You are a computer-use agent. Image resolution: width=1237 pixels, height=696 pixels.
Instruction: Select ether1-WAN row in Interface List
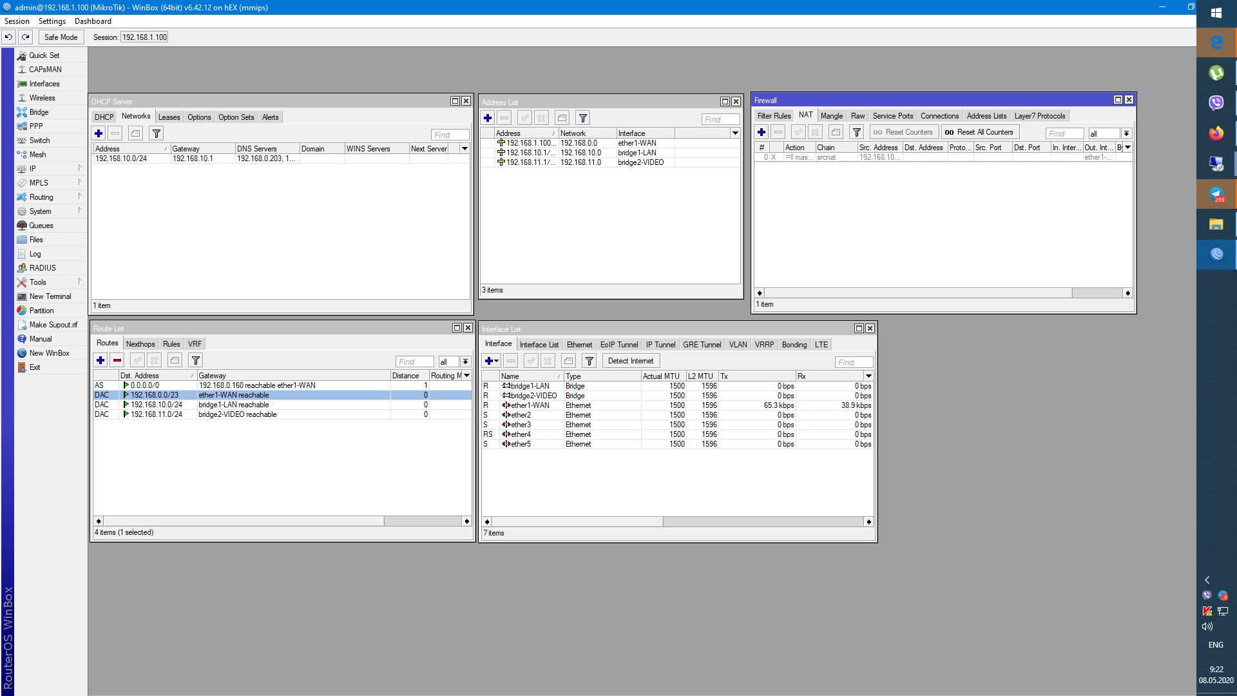677,405
